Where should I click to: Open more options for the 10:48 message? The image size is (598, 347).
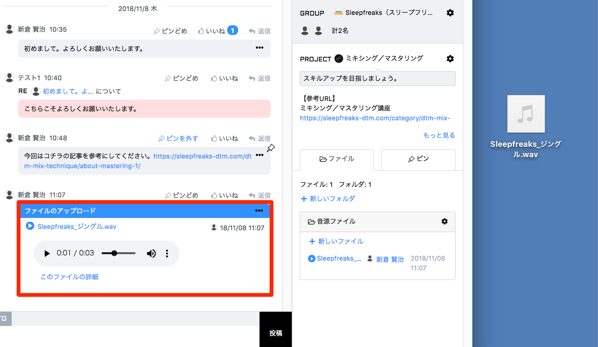259,155
